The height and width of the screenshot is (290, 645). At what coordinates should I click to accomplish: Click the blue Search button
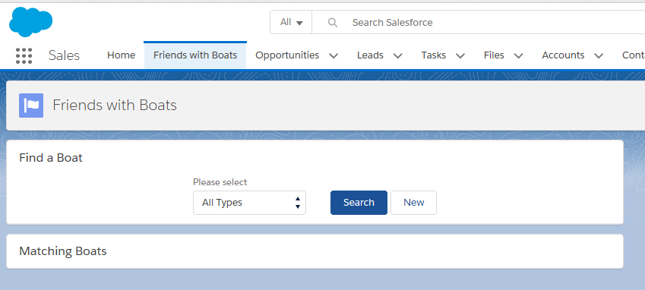359,203
